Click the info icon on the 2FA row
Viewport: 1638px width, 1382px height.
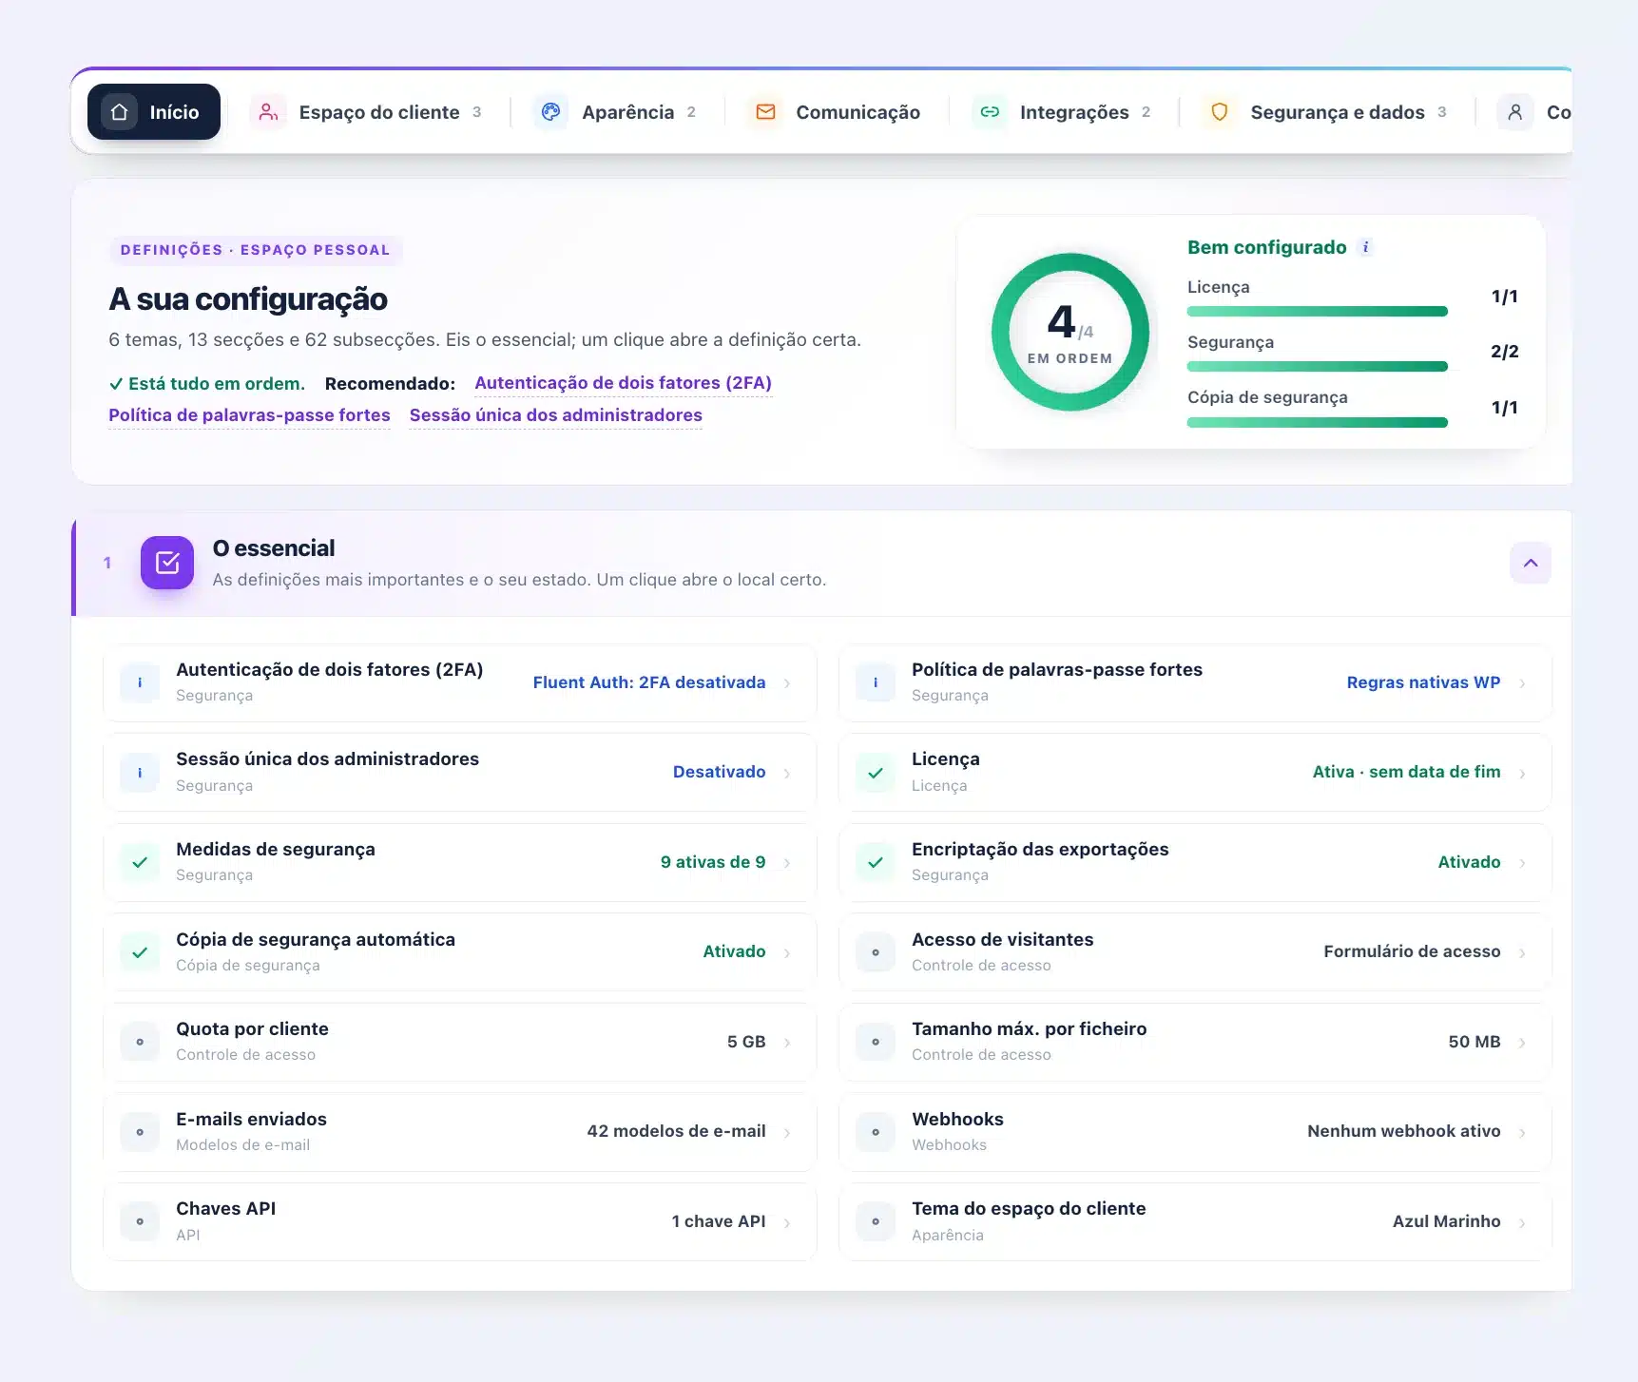coord(140,682)
